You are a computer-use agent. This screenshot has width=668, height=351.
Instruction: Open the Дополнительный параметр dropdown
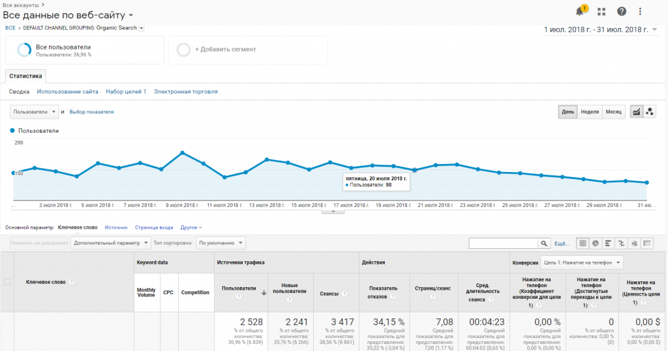coord(110,244)
